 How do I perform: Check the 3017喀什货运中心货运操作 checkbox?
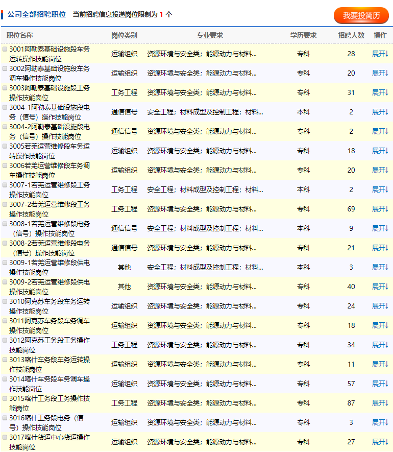point(5,438)
